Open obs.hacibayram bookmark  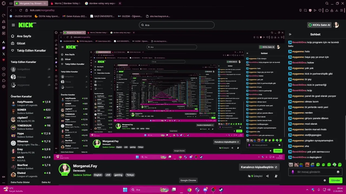(x=158, y=16)
